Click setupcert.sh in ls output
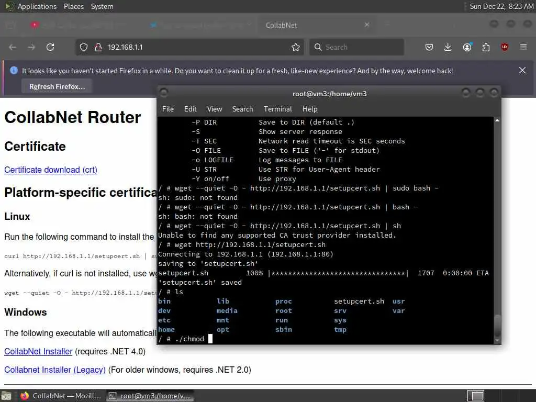This screenshot has width=536, height=402. point(359,301)
